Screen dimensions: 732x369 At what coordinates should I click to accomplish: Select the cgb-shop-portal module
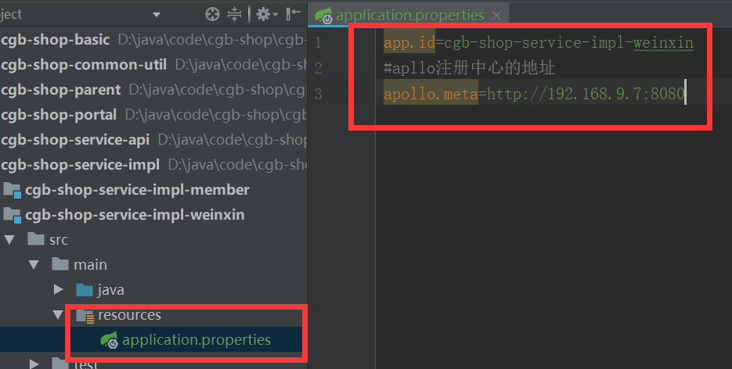[59, 115]
